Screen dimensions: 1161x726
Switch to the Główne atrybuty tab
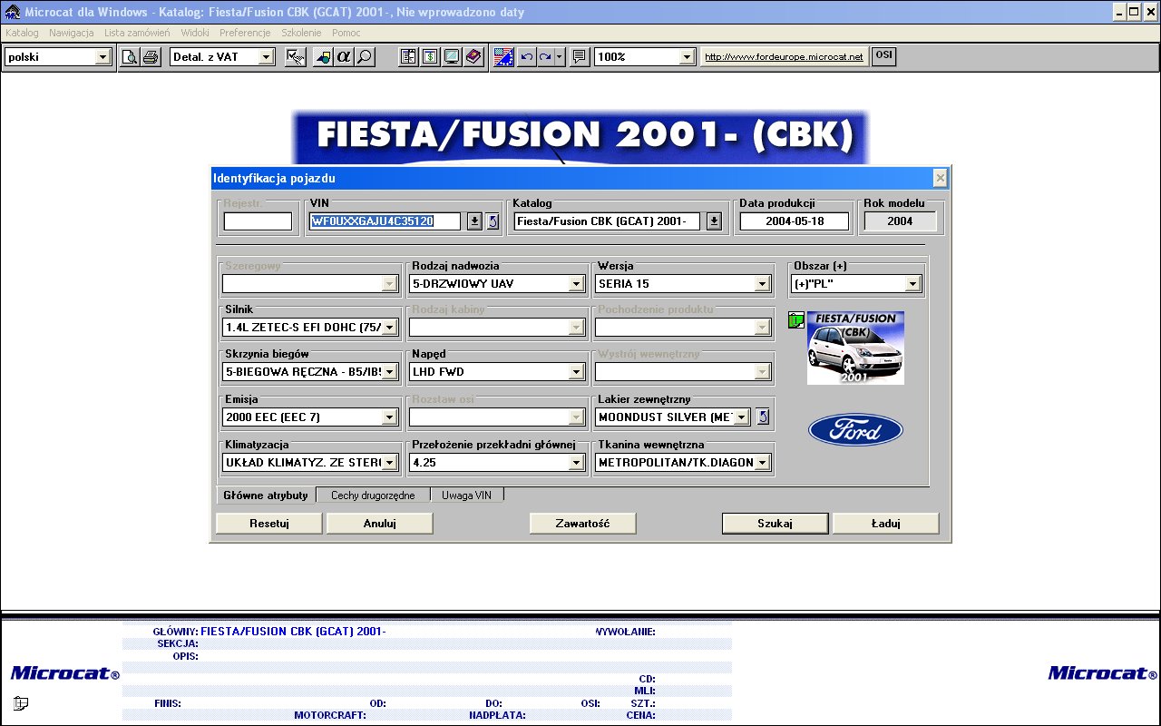coord(266,495)
